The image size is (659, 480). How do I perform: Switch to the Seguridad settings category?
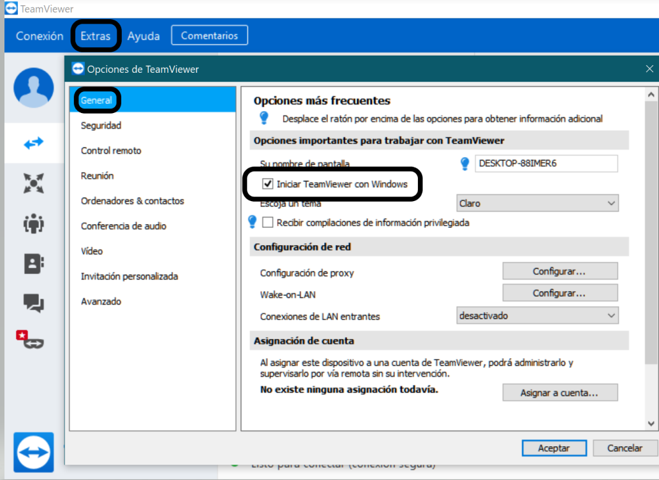(103, 126)
